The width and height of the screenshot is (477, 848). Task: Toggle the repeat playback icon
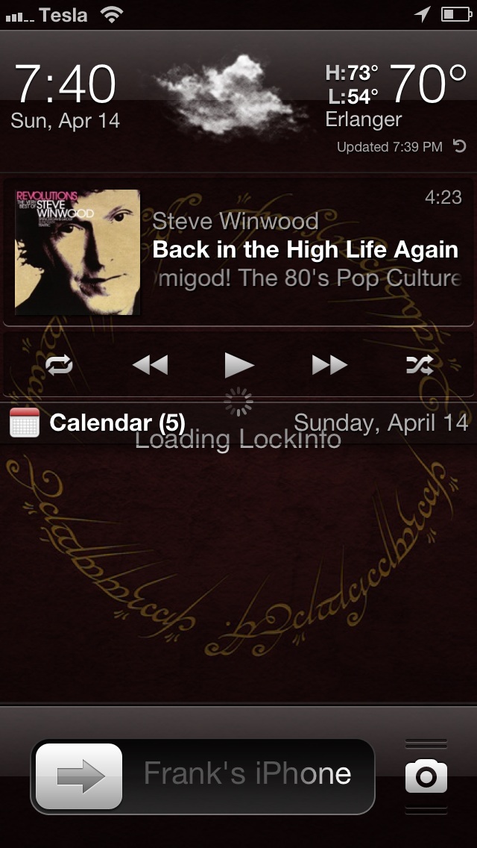(x=59, y=366)
